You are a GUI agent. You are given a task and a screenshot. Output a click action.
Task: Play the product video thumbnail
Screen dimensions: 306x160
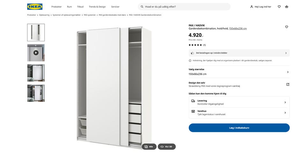tap(36, 52)
